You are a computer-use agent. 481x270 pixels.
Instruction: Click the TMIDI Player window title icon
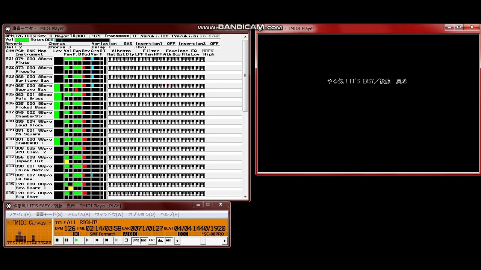pyautogui.click(x=9, y=205)
